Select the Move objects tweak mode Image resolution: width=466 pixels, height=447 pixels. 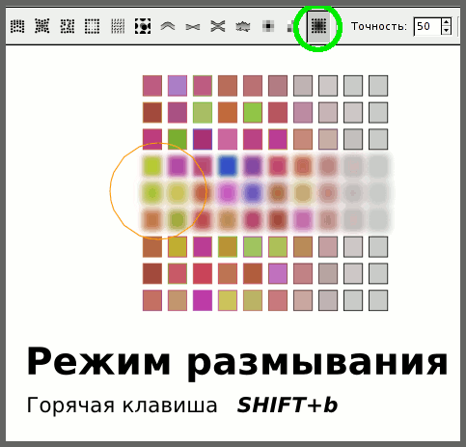click(17, 26)
